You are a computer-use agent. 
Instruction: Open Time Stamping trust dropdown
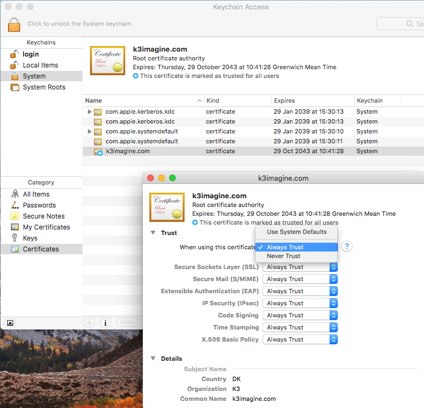pos(300,327)
